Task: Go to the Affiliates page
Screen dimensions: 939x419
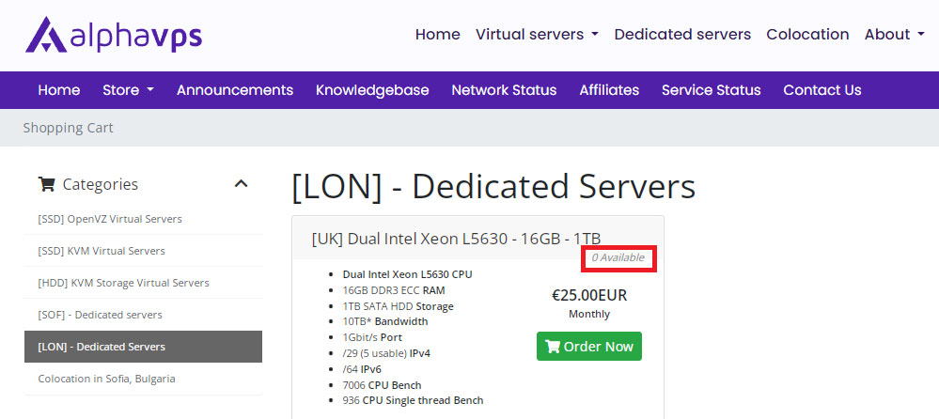Action: point(609,90)
